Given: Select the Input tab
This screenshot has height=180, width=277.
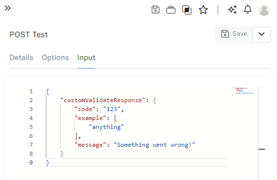Looking at the screenshot, I should tap(86, 58).
